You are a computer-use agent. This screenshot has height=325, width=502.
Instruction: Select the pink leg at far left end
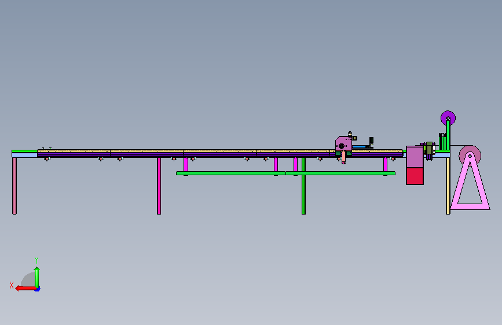pos(14,186)
